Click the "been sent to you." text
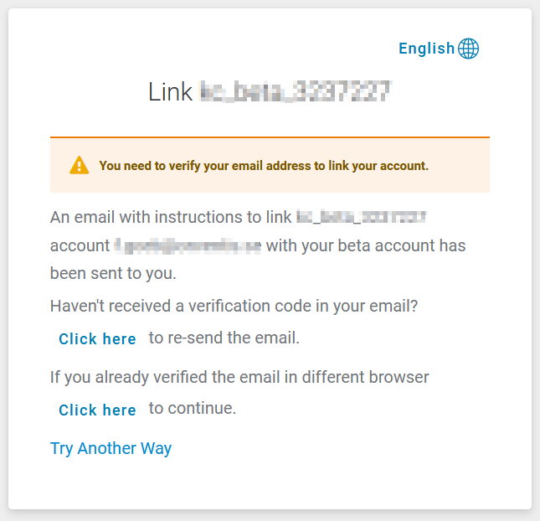Image resolution: width=540 pixels, height=521 pixels. click(113, 273)
